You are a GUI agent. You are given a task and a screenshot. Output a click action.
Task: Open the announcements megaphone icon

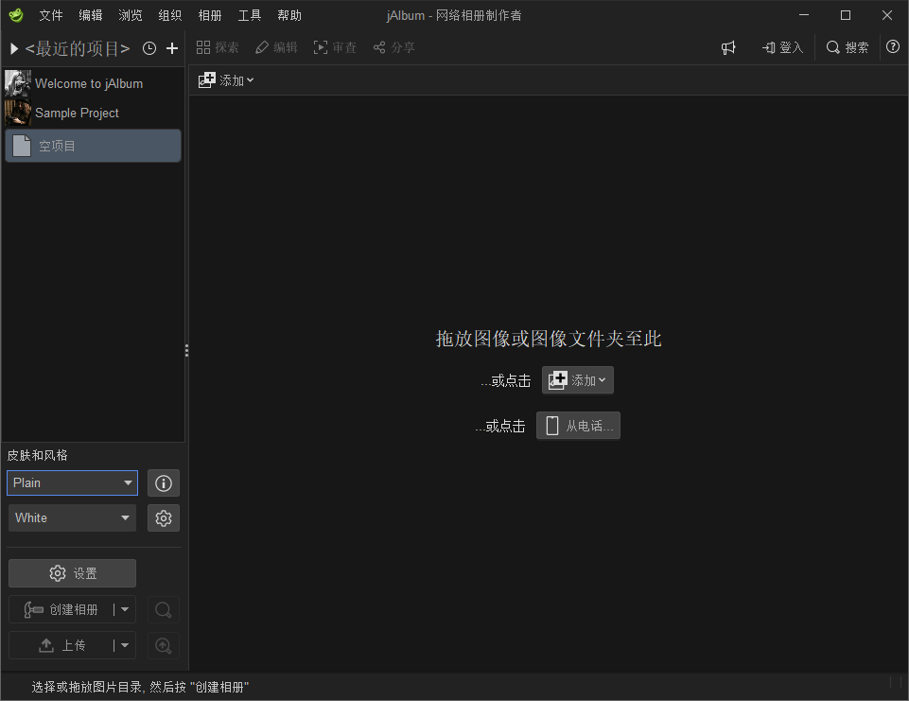[x=728, y=47]
